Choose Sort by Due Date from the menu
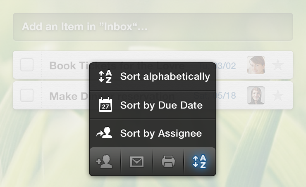The width and height of the screenshot is (306, 187). point(161,105)
